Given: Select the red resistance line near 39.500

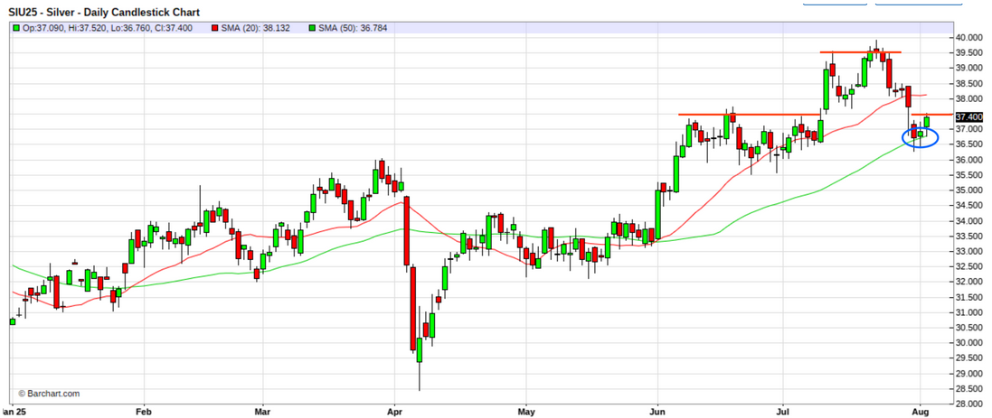Looking at the screenshot, I should click(x=860, y=52).
